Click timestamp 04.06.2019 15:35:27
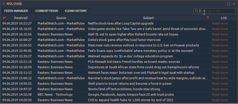Image resolution: width=238 pixels, height=104 pixels. click(17, 56)
